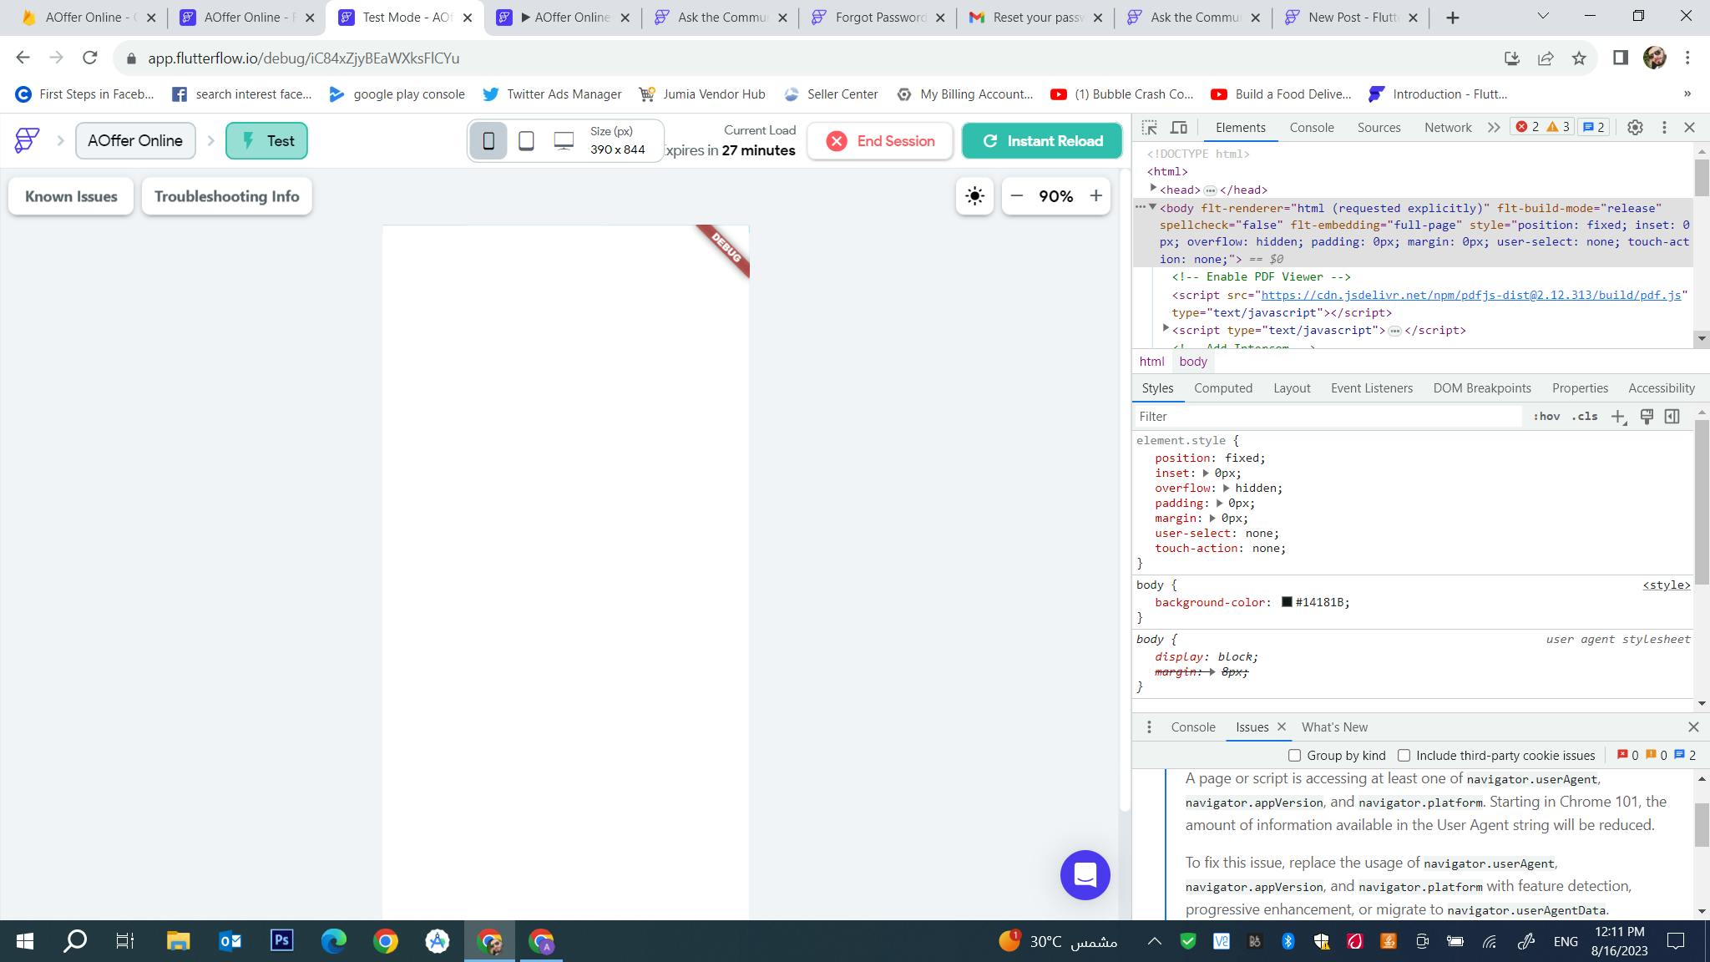Screen dimensions: 1710x962
Task: Decrease zoom with the minus icon
Action: (x=1016, y=196)
